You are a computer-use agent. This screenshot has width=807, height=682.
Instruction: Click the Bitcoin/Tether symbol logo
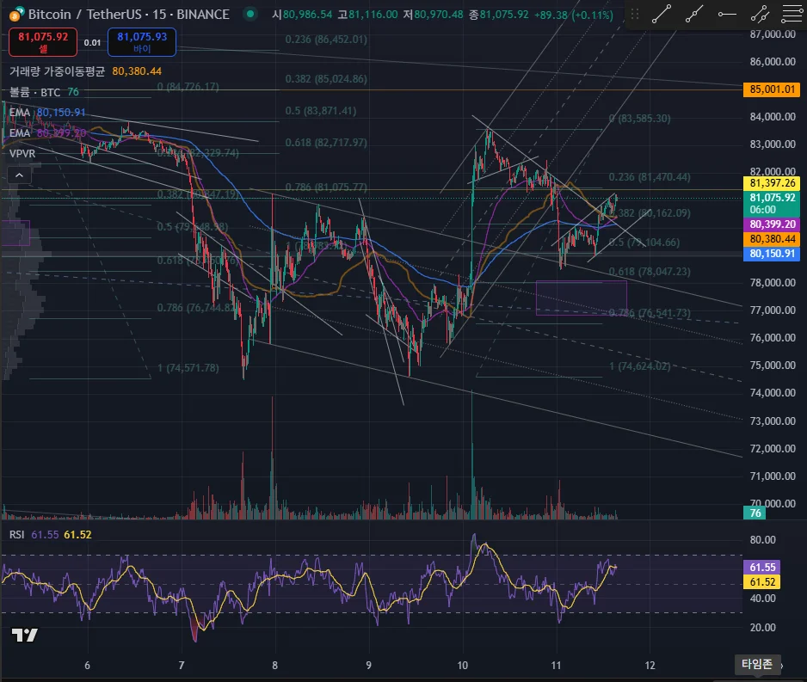pyautogui.click(x=17, y=14)
